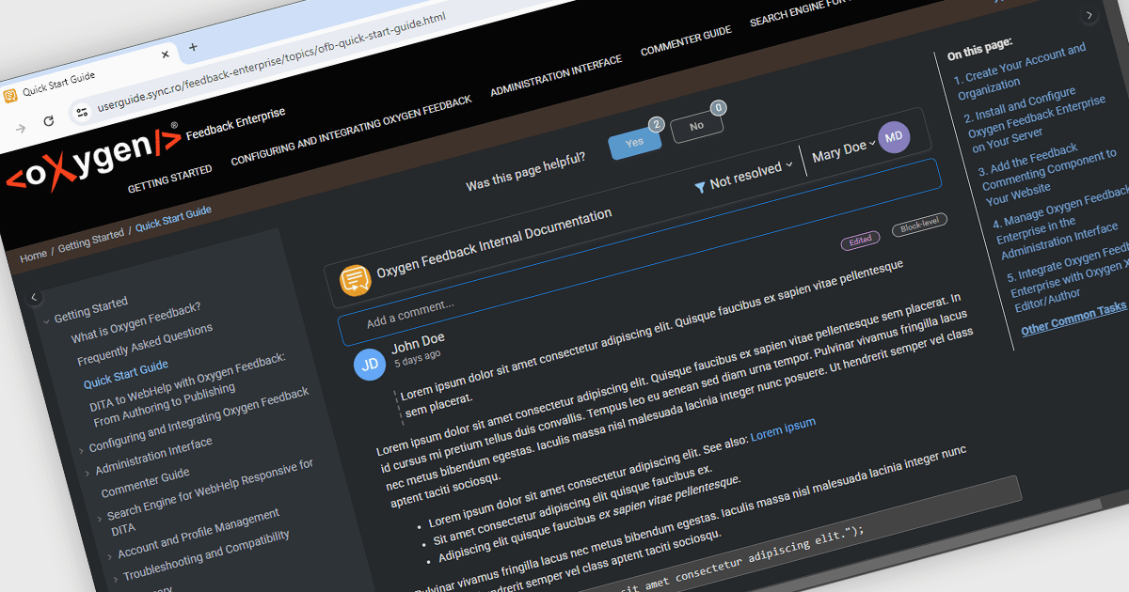
Task: Reload the page in the browser
Action: pyautogui.click(x=49, y=121)
